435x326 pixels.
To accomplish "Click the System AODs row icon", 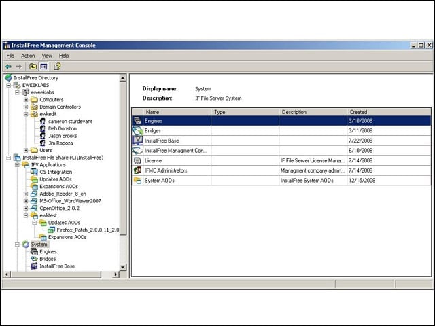I will click(137, 181).
